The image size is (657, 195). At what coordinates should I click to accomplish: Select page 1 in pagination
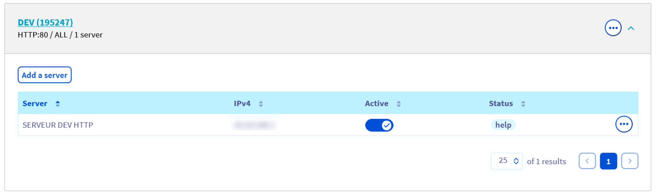pos(608,161)
